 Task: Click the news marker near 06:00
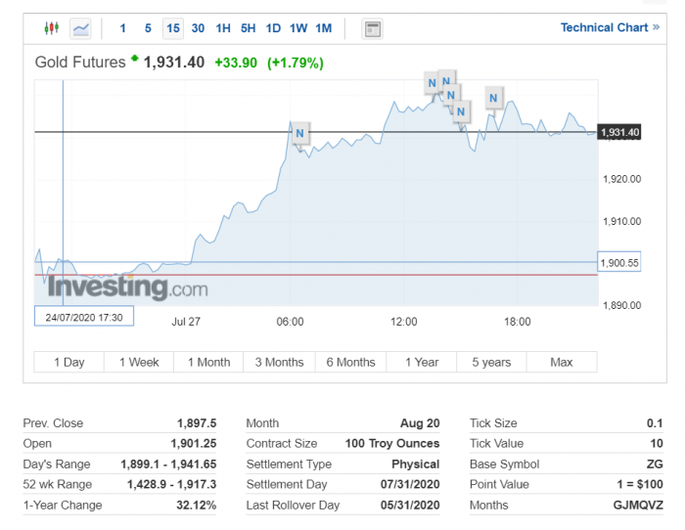(300, 133)
